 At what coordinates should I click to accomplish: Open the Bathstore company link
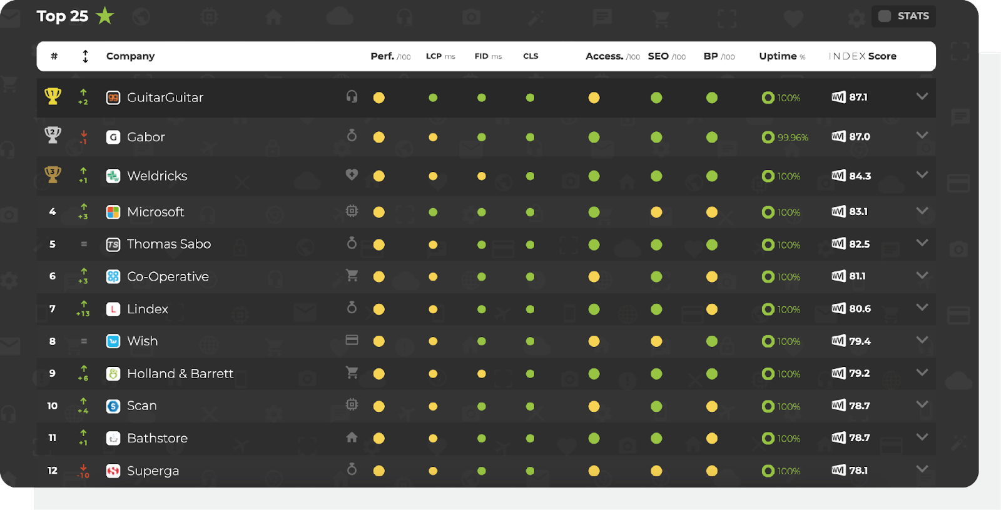(x=157, y=439)
